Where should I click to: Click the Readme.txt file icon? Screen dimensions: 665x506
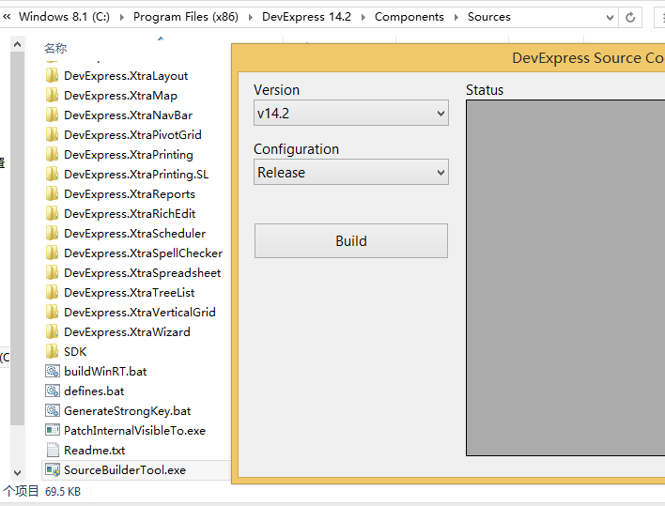53,450
